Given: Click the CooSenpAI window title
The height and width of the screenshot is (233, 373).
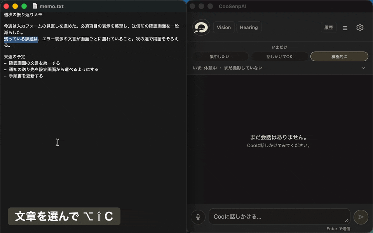Looking at the screenshot, I should (233, 7).
